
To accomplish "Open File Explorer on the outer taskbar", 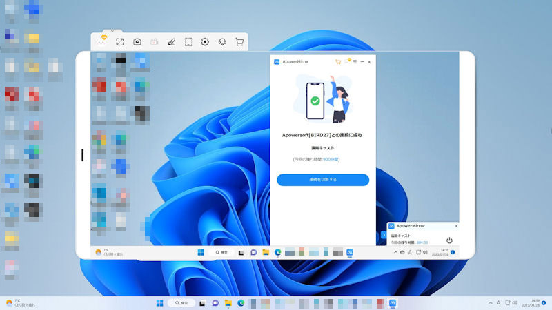I will pyautogui.click(x=228, y=303).
